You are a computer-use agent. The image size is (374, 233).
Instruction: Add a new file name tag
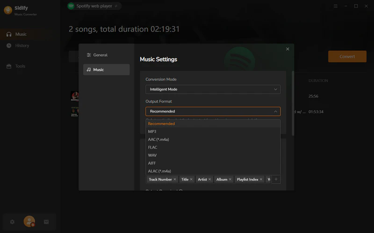pyautogui.click(x=276, y=179)
